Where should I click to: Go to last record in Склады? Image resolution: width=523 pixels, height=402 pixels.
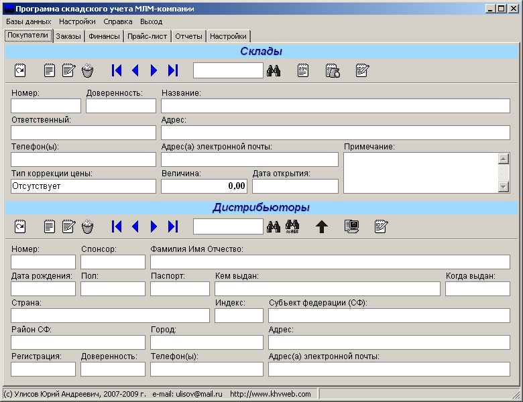173,70
